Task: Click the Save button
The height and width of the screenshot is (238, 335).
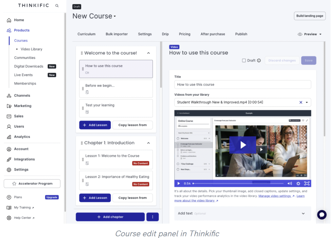Action: point(309,61)
